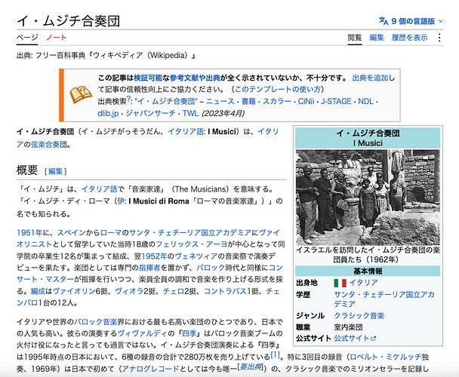
Task: Open the 公式サイト external link
Action: [355, 339]
